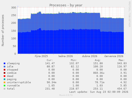Click the idle current value 88.87

(51, 67)
